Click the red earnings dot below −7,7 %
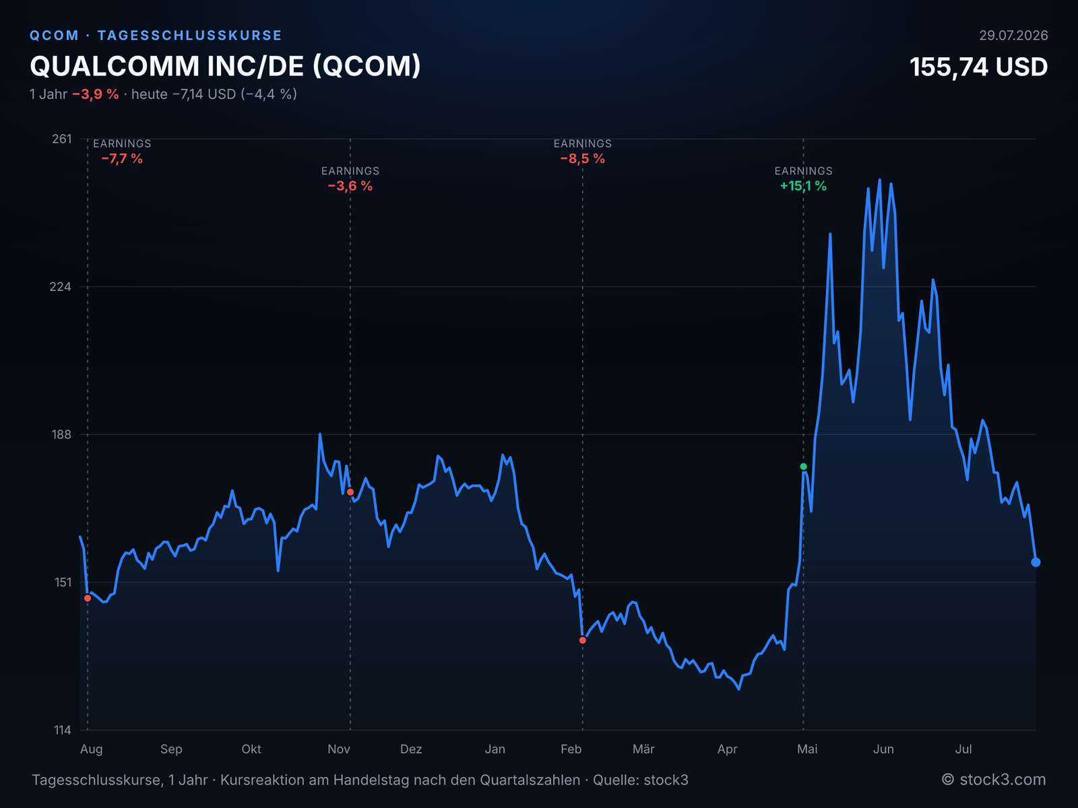1078x808 pixels. coord(88,598)
